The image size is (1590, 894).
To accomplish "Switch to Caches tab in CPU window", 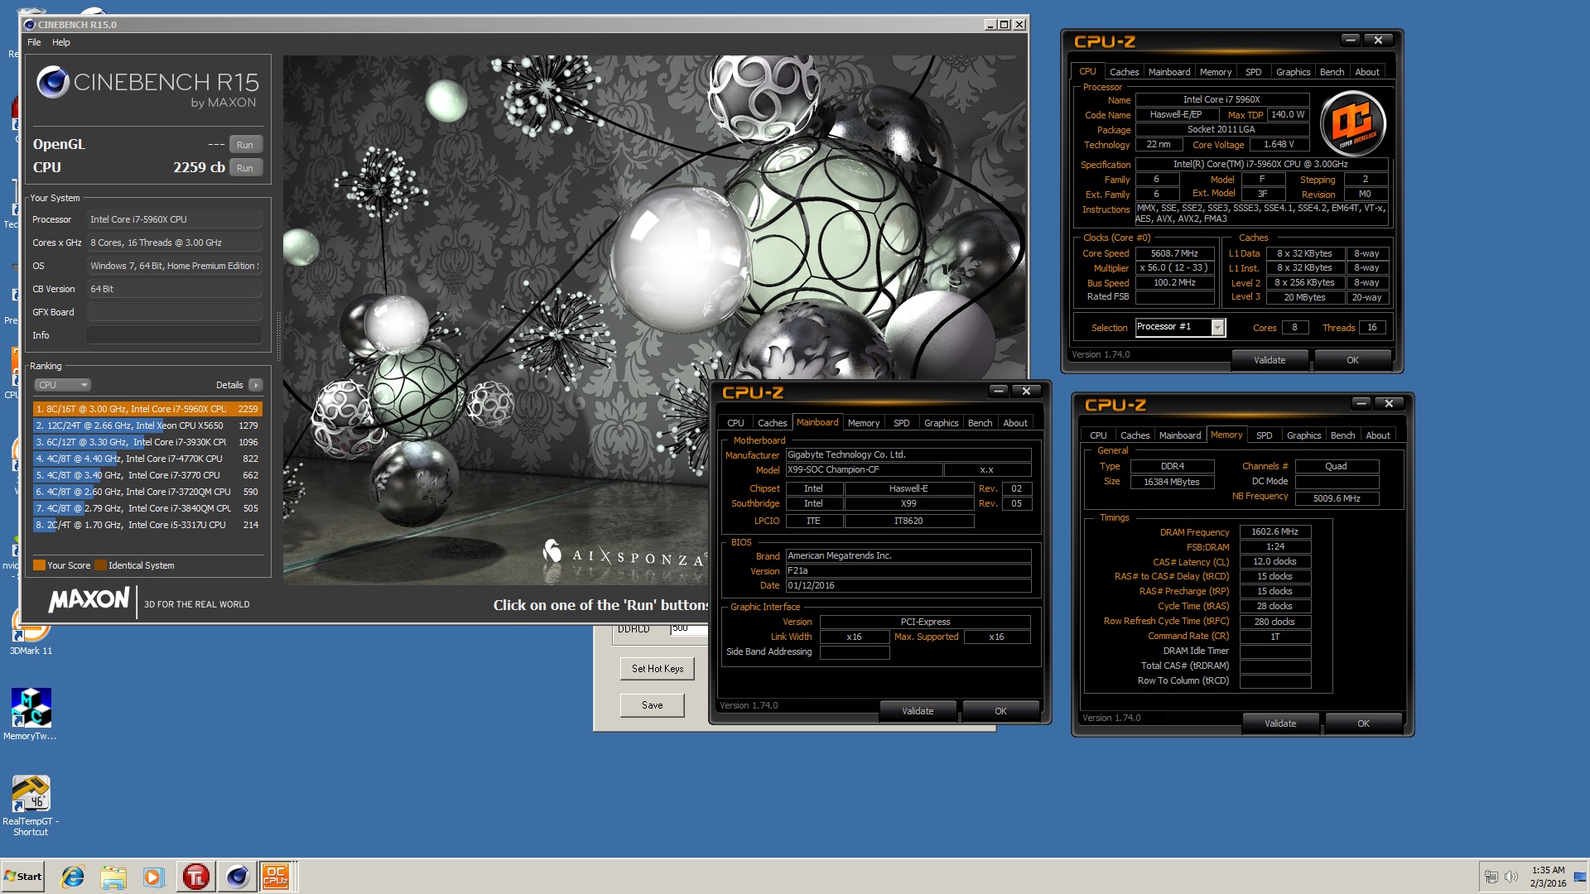I will coord(1124,72).
